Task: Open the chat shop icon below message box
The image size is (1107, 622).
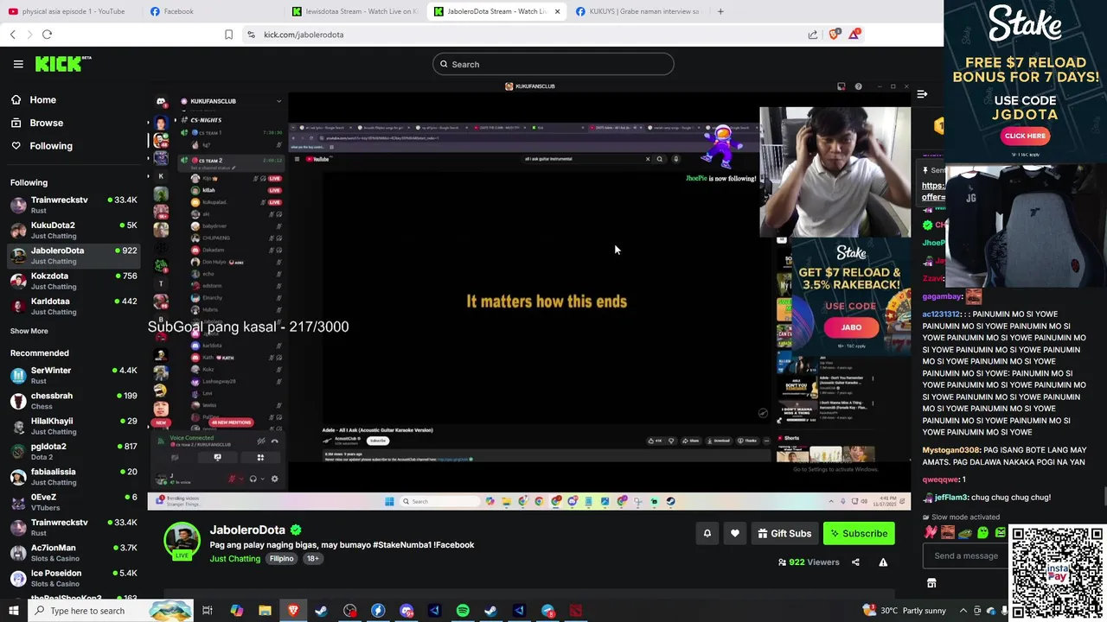Action: click(931, 583)
